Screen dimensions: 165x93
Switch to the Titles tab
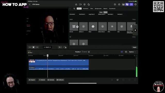tap(92, 9)
